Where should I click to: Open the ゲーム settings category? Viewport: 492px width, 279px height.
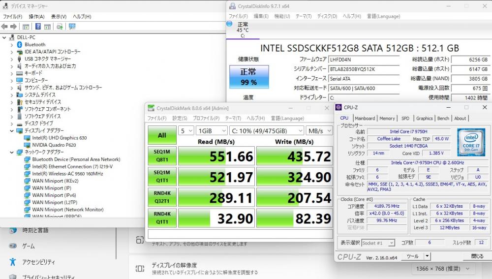(28, 246)
